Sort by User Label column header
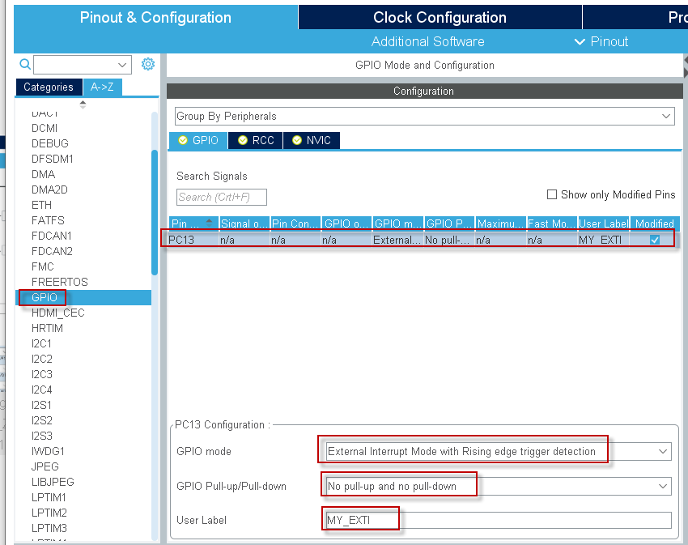Screen dimensions: 688x545 pyautogui.click(x=604, y=223)
